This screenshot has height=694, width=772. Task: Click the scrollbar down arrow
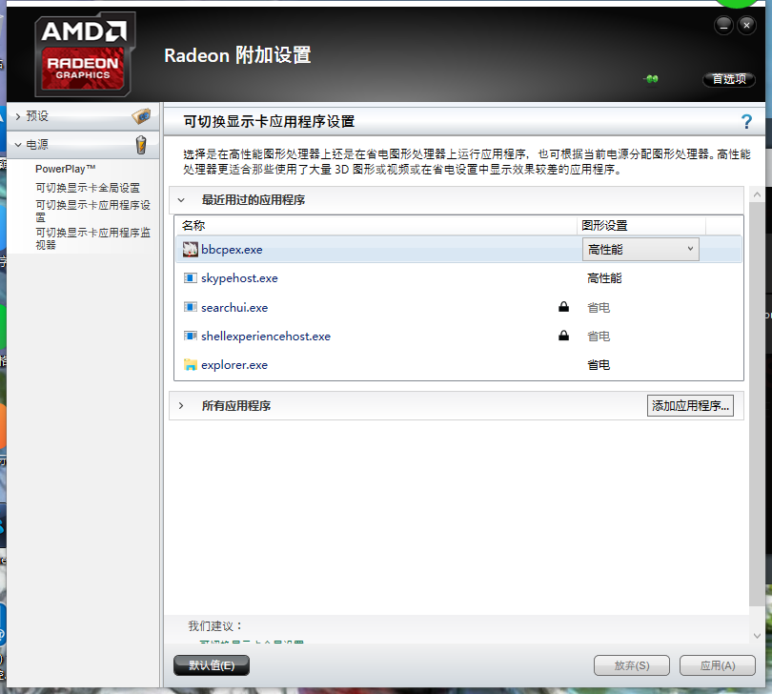pyautogui.click(x=758, y=636)
